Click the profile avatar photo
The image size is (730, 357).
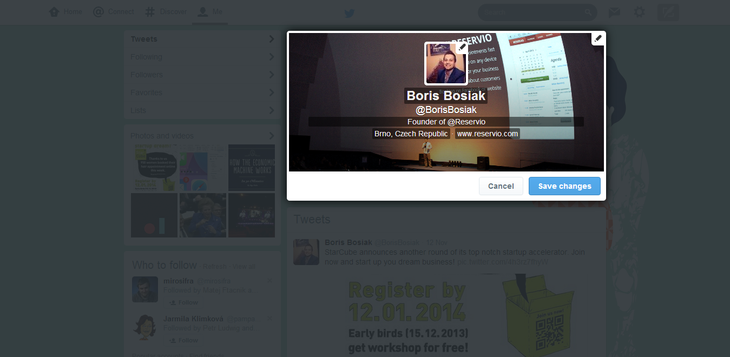click(x=446, y=64)
